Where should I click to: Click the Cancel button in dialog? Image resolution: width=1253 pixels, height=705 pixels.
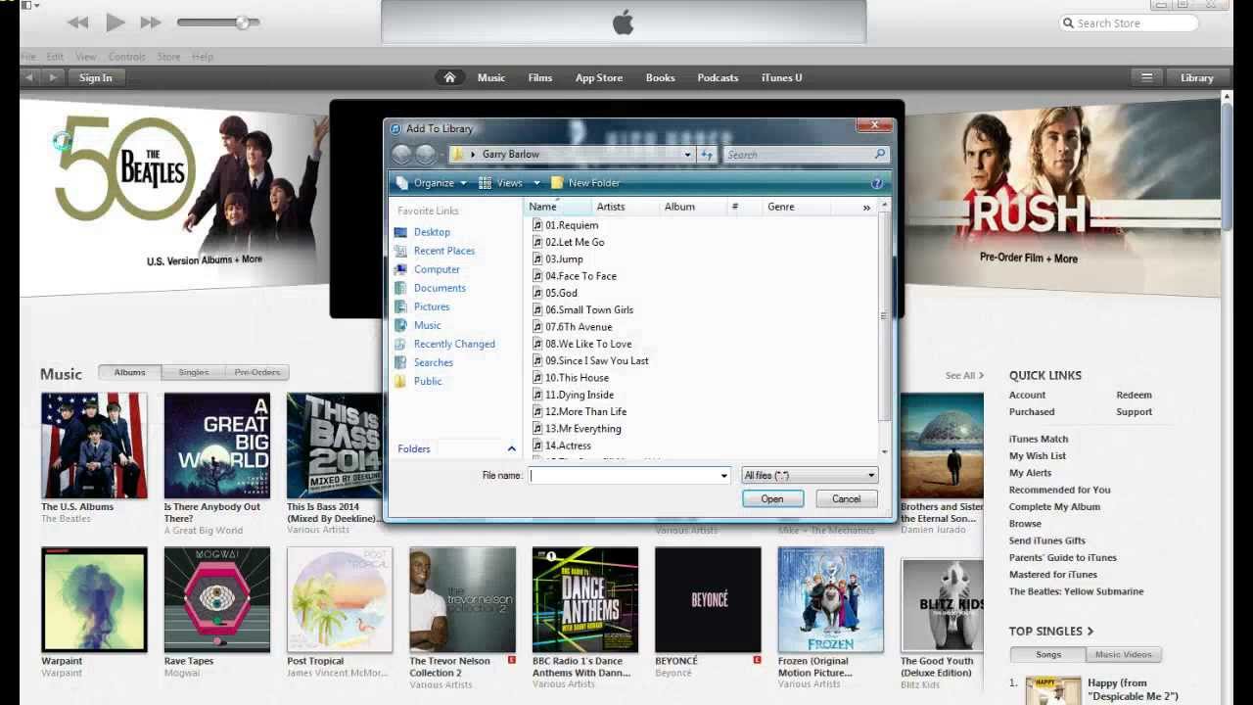[x=846, y=499]
